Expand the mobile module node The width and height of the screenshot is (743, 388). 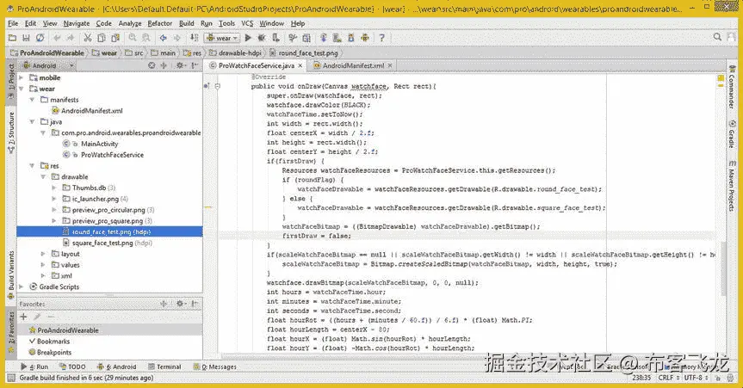click(21, 77)
